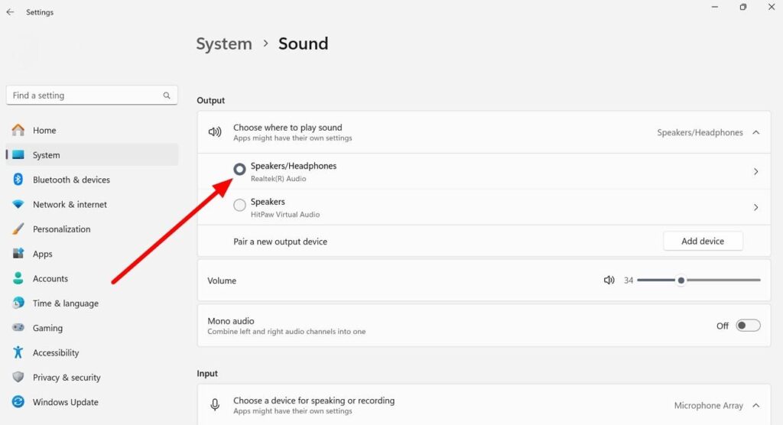783x425 pixels.
Task: Click the Apps label in sidebar
Action: coord(43,255)
